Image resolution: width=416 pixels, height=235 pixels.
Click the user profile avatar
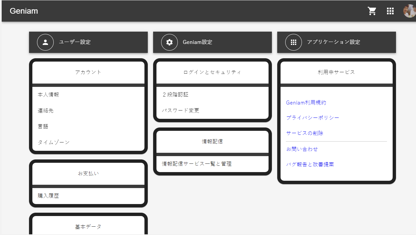409,11
